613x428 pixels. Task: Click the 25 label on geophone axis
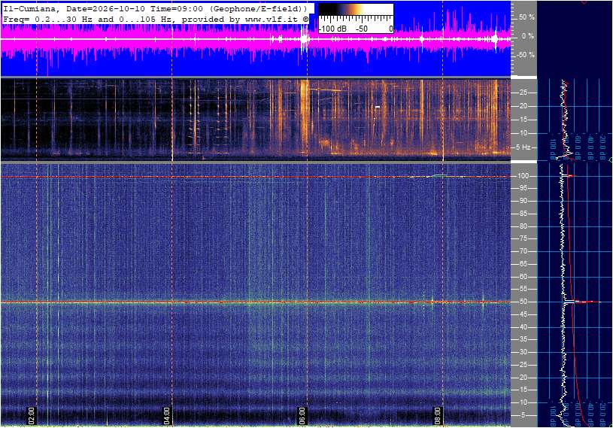(523, 93)
